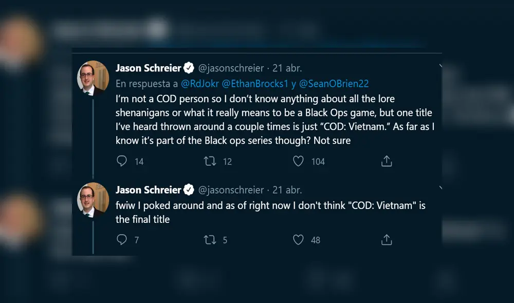Click the verified badge on the first tweet
Image resolution: width=514 pixels, height=303 pixels.
(x=188, y=67)
